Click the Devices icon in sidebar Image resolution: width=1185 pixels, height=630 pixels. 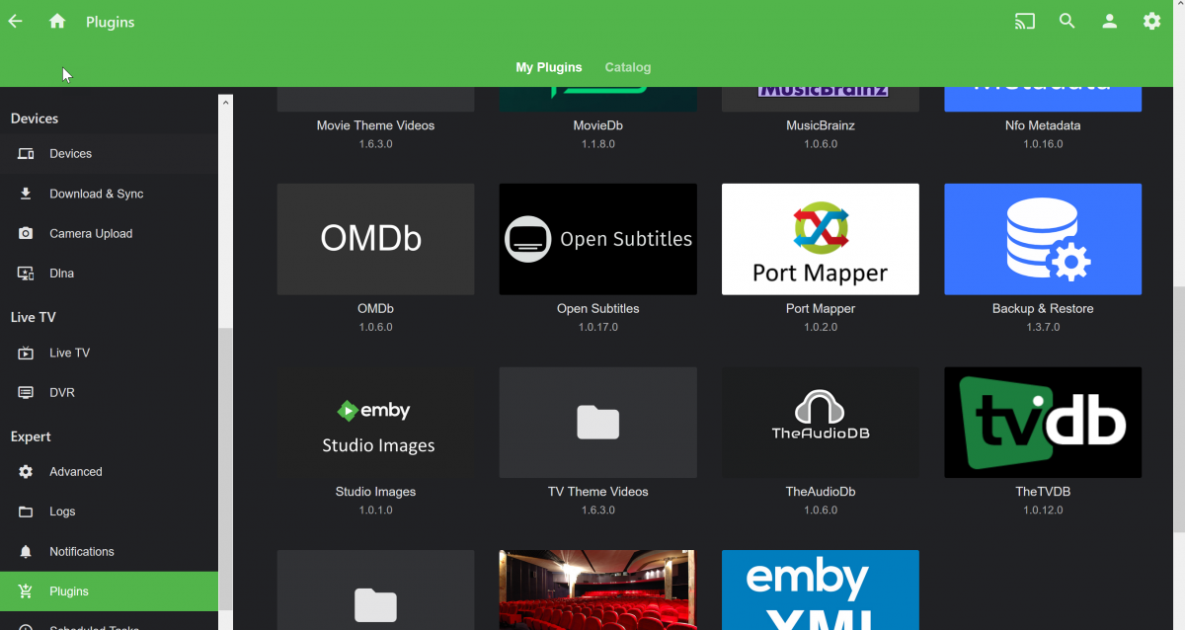coord(27,154)
